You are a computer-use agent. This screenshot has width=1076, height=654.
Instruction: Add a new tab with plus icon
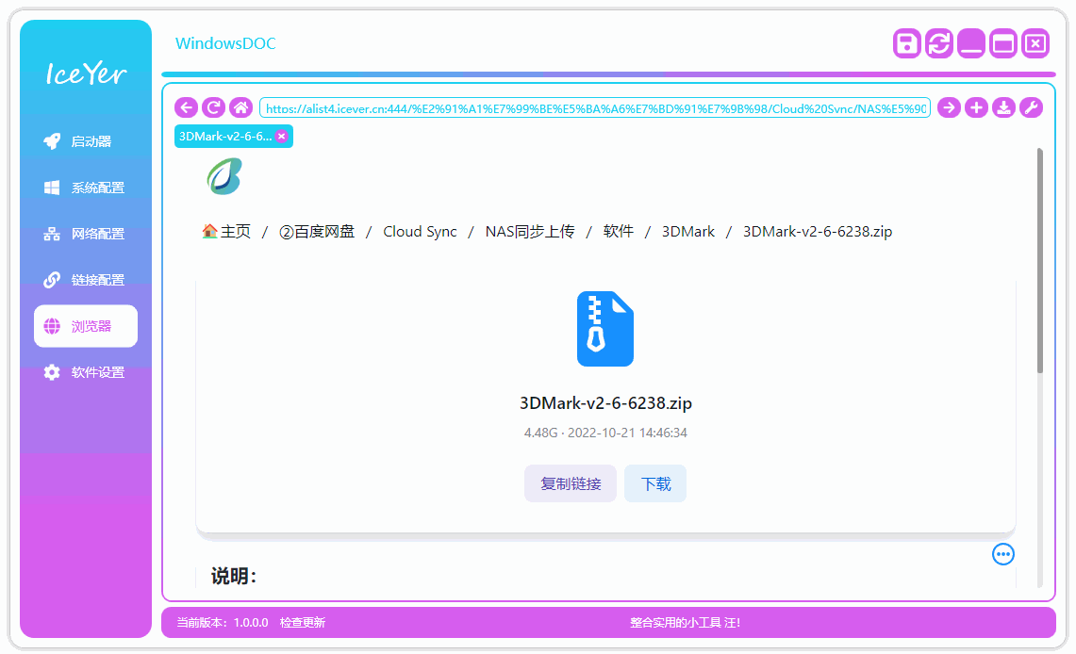coord(976,107)
